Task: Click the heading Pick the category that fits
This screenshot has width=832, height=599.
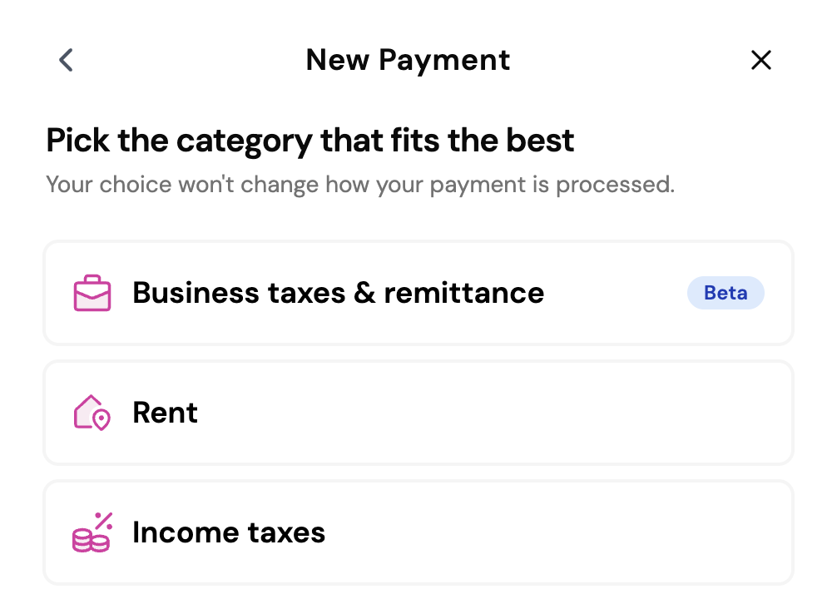Action: pyautogui.click(x=310, y=140)
